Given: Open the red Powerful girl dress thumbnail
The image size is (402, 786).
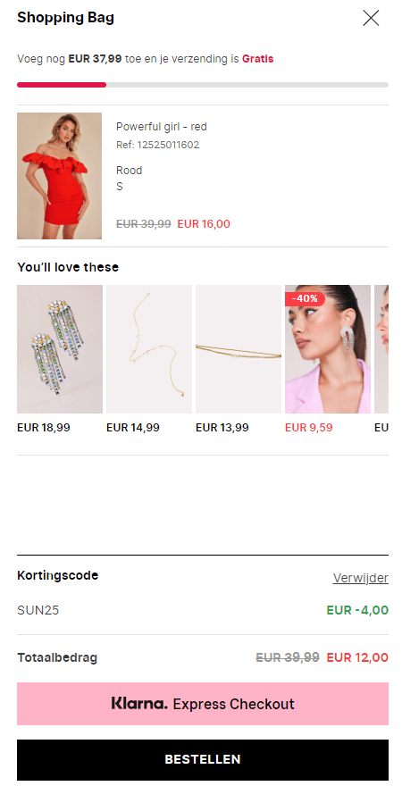Looking at the screenshot, I should pyautogui.click(x=59, y=175).
